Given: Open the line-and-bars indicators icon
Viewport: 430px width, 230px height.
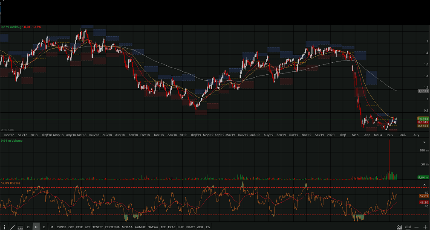Looking at the screenshot, I should point(399,227).
